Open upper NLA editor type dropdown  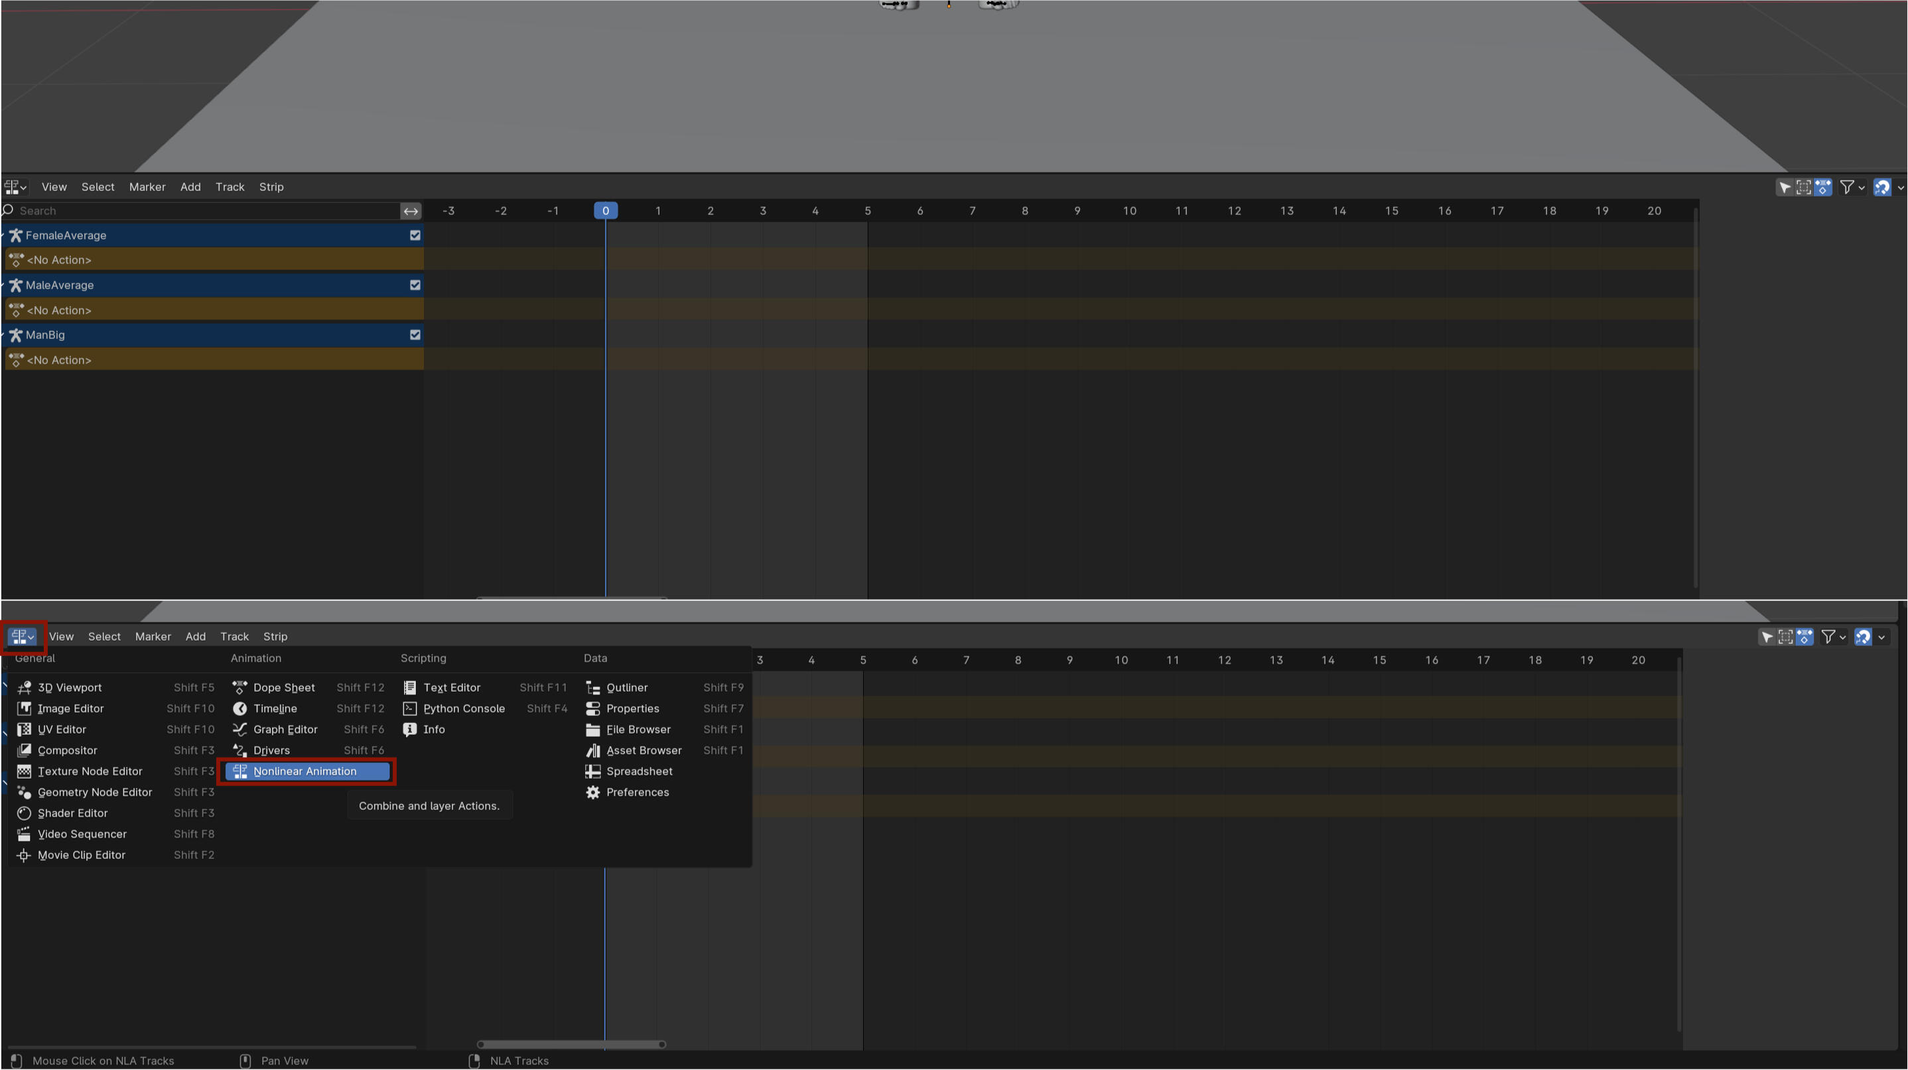coord(15,187)
